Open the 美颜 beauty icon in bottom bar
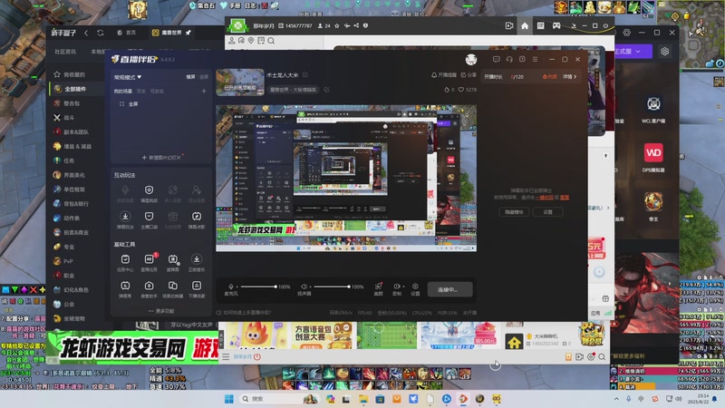725x408 pixels. point(378,287)
